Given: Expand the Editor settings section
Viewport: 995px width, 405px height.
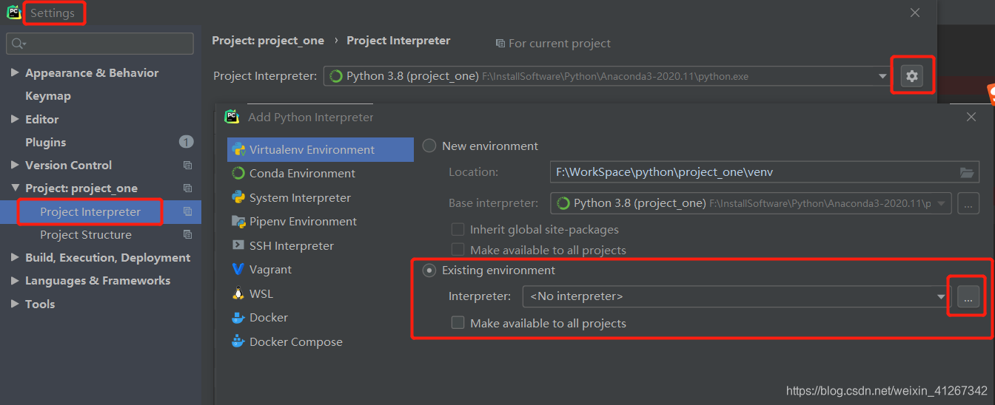Looking at the screenshot, I should [x=15, y=119].
